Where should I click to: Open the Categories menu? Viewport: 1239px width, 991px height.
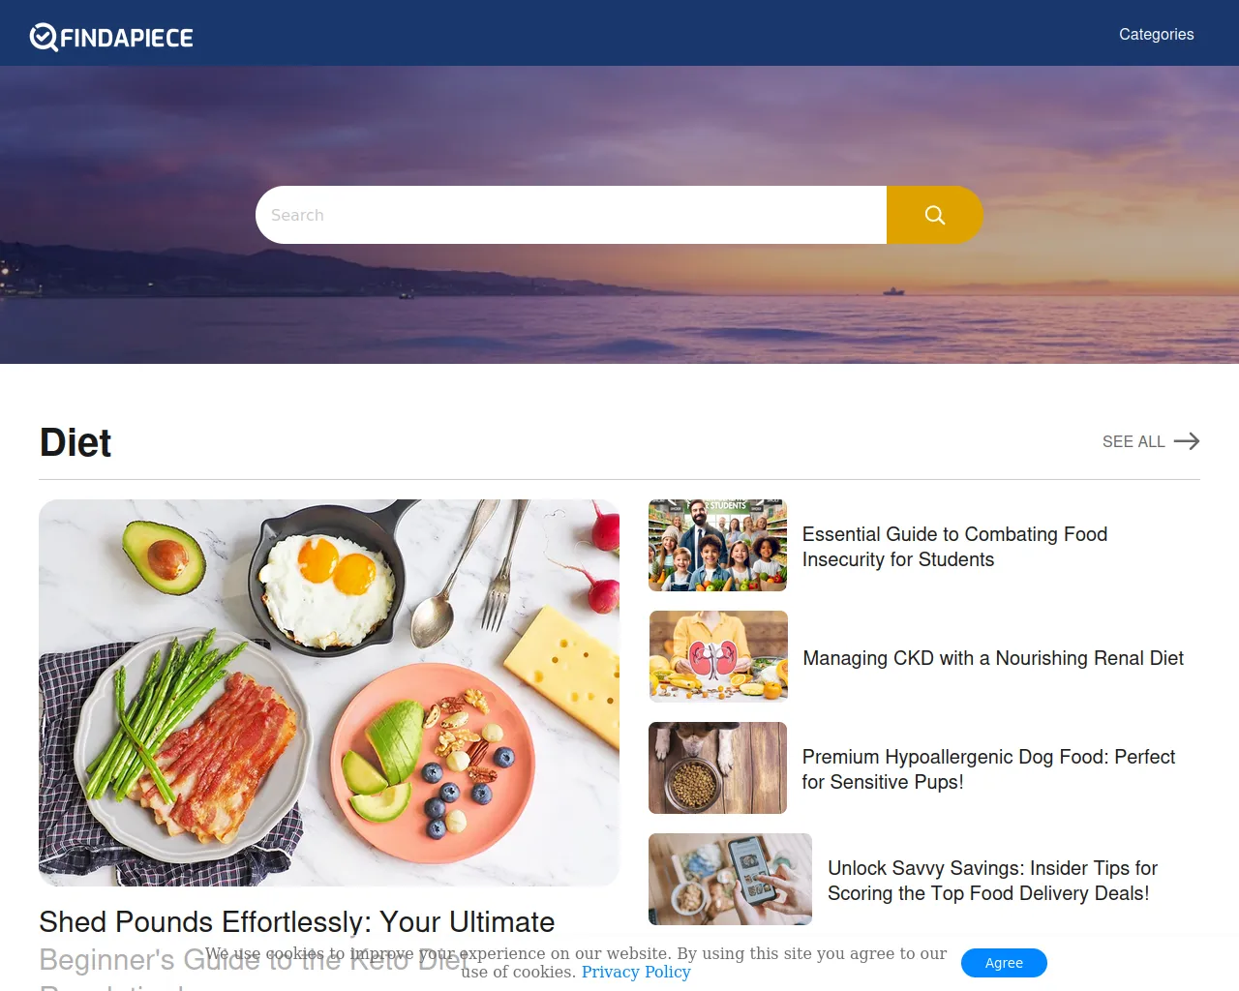[1156, 34]
